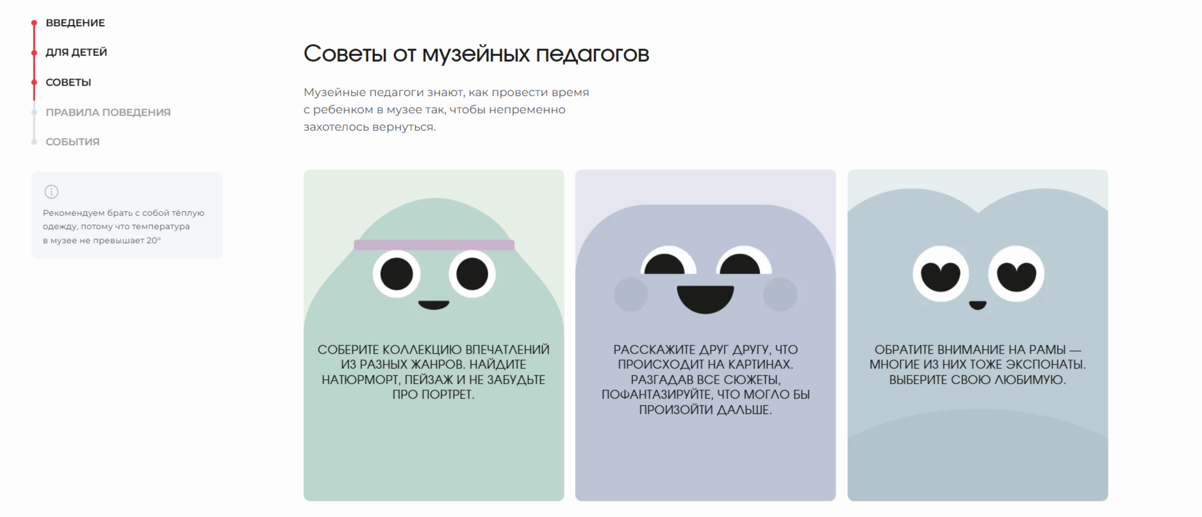This screenshot has width=1202, height=517.
Task: Click the pink headband on the green character
Action: click(x=434, y=244)
